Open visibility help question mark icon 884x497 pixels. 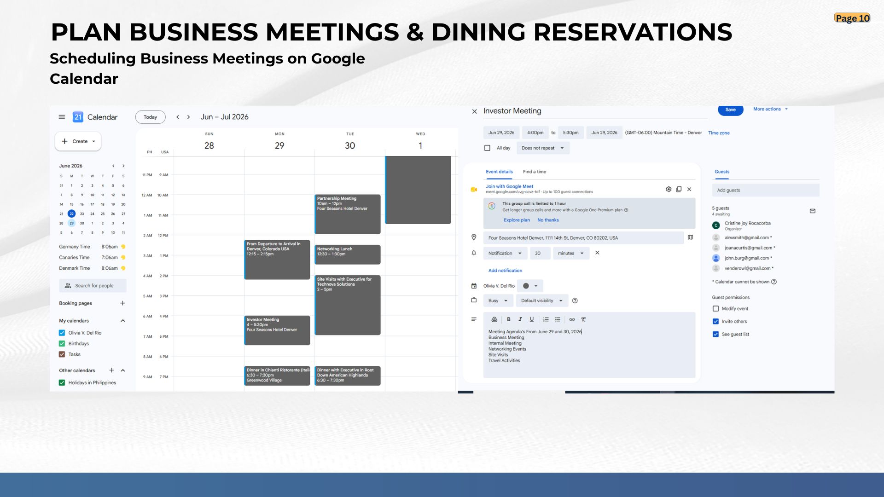(575, 301)
